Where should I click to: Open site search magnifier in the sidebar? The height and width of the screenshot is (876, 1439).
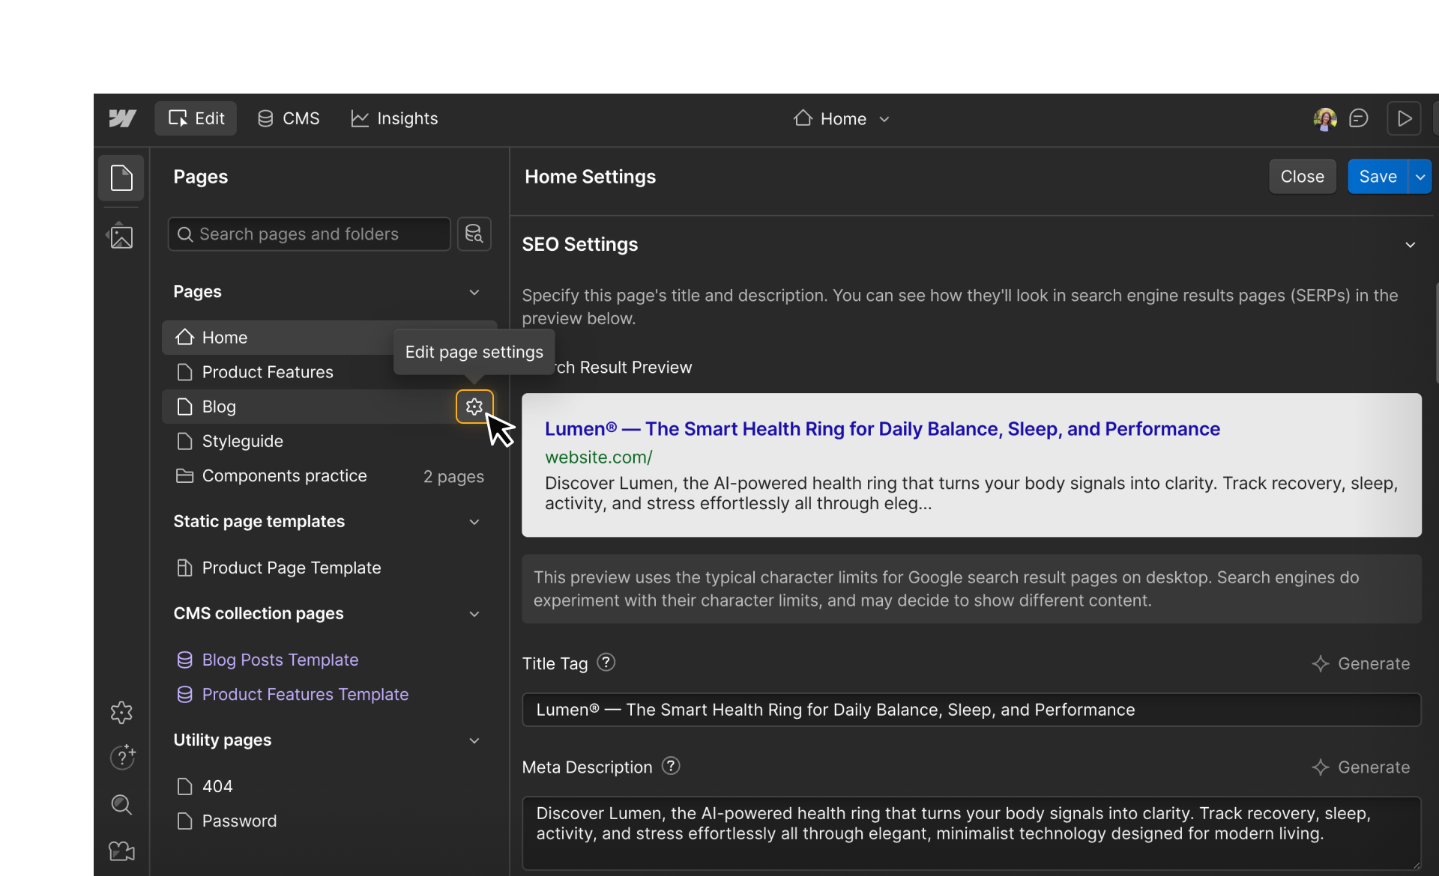(x=121, y=805)
